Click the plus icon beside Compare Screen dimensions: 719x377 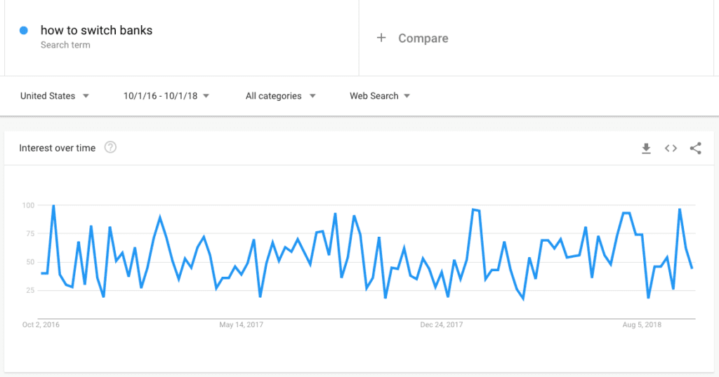tap(381, 38)
